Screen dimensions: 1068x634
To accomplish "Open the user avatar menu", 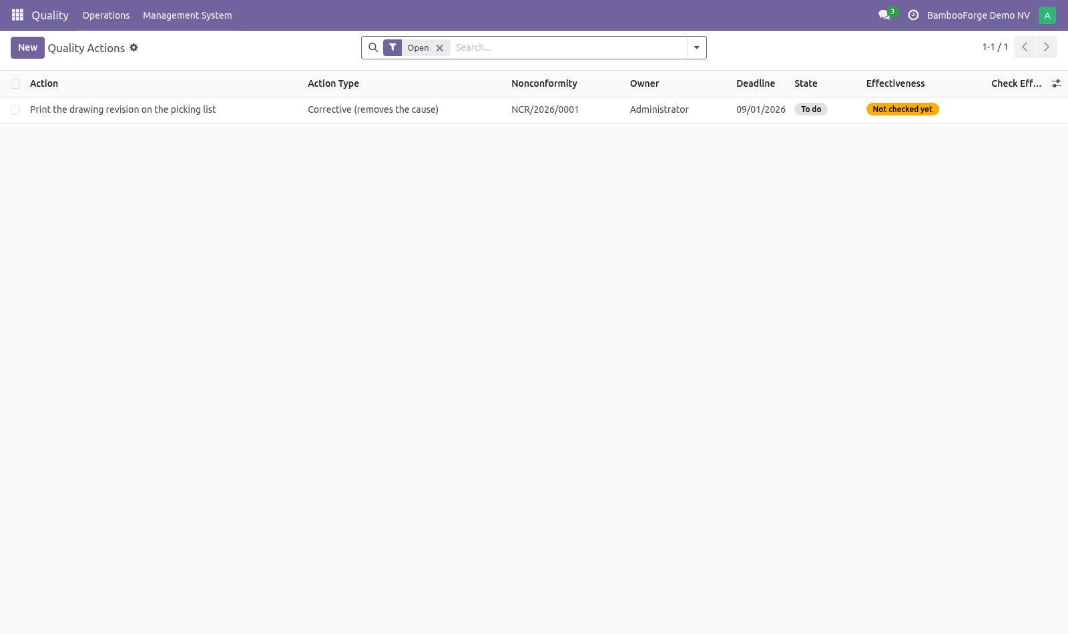I will 1047,15.
